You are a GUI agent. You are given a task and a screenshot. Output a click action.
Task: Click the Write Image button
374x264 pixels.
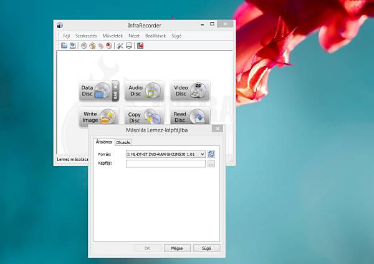tap(99, 117)
